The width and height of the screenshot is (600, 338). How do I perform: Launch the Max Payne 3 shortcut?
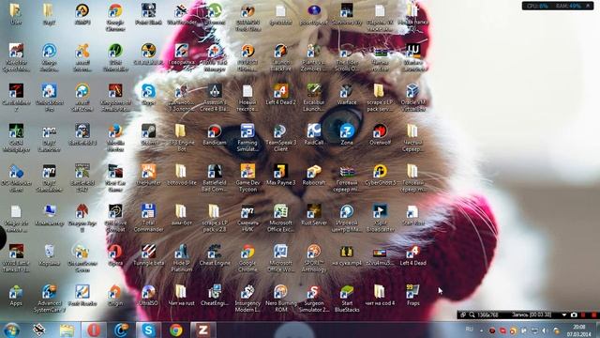[x=280, y=175]
